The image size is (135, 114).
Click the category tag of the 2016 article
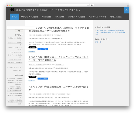tap(36, 64)
